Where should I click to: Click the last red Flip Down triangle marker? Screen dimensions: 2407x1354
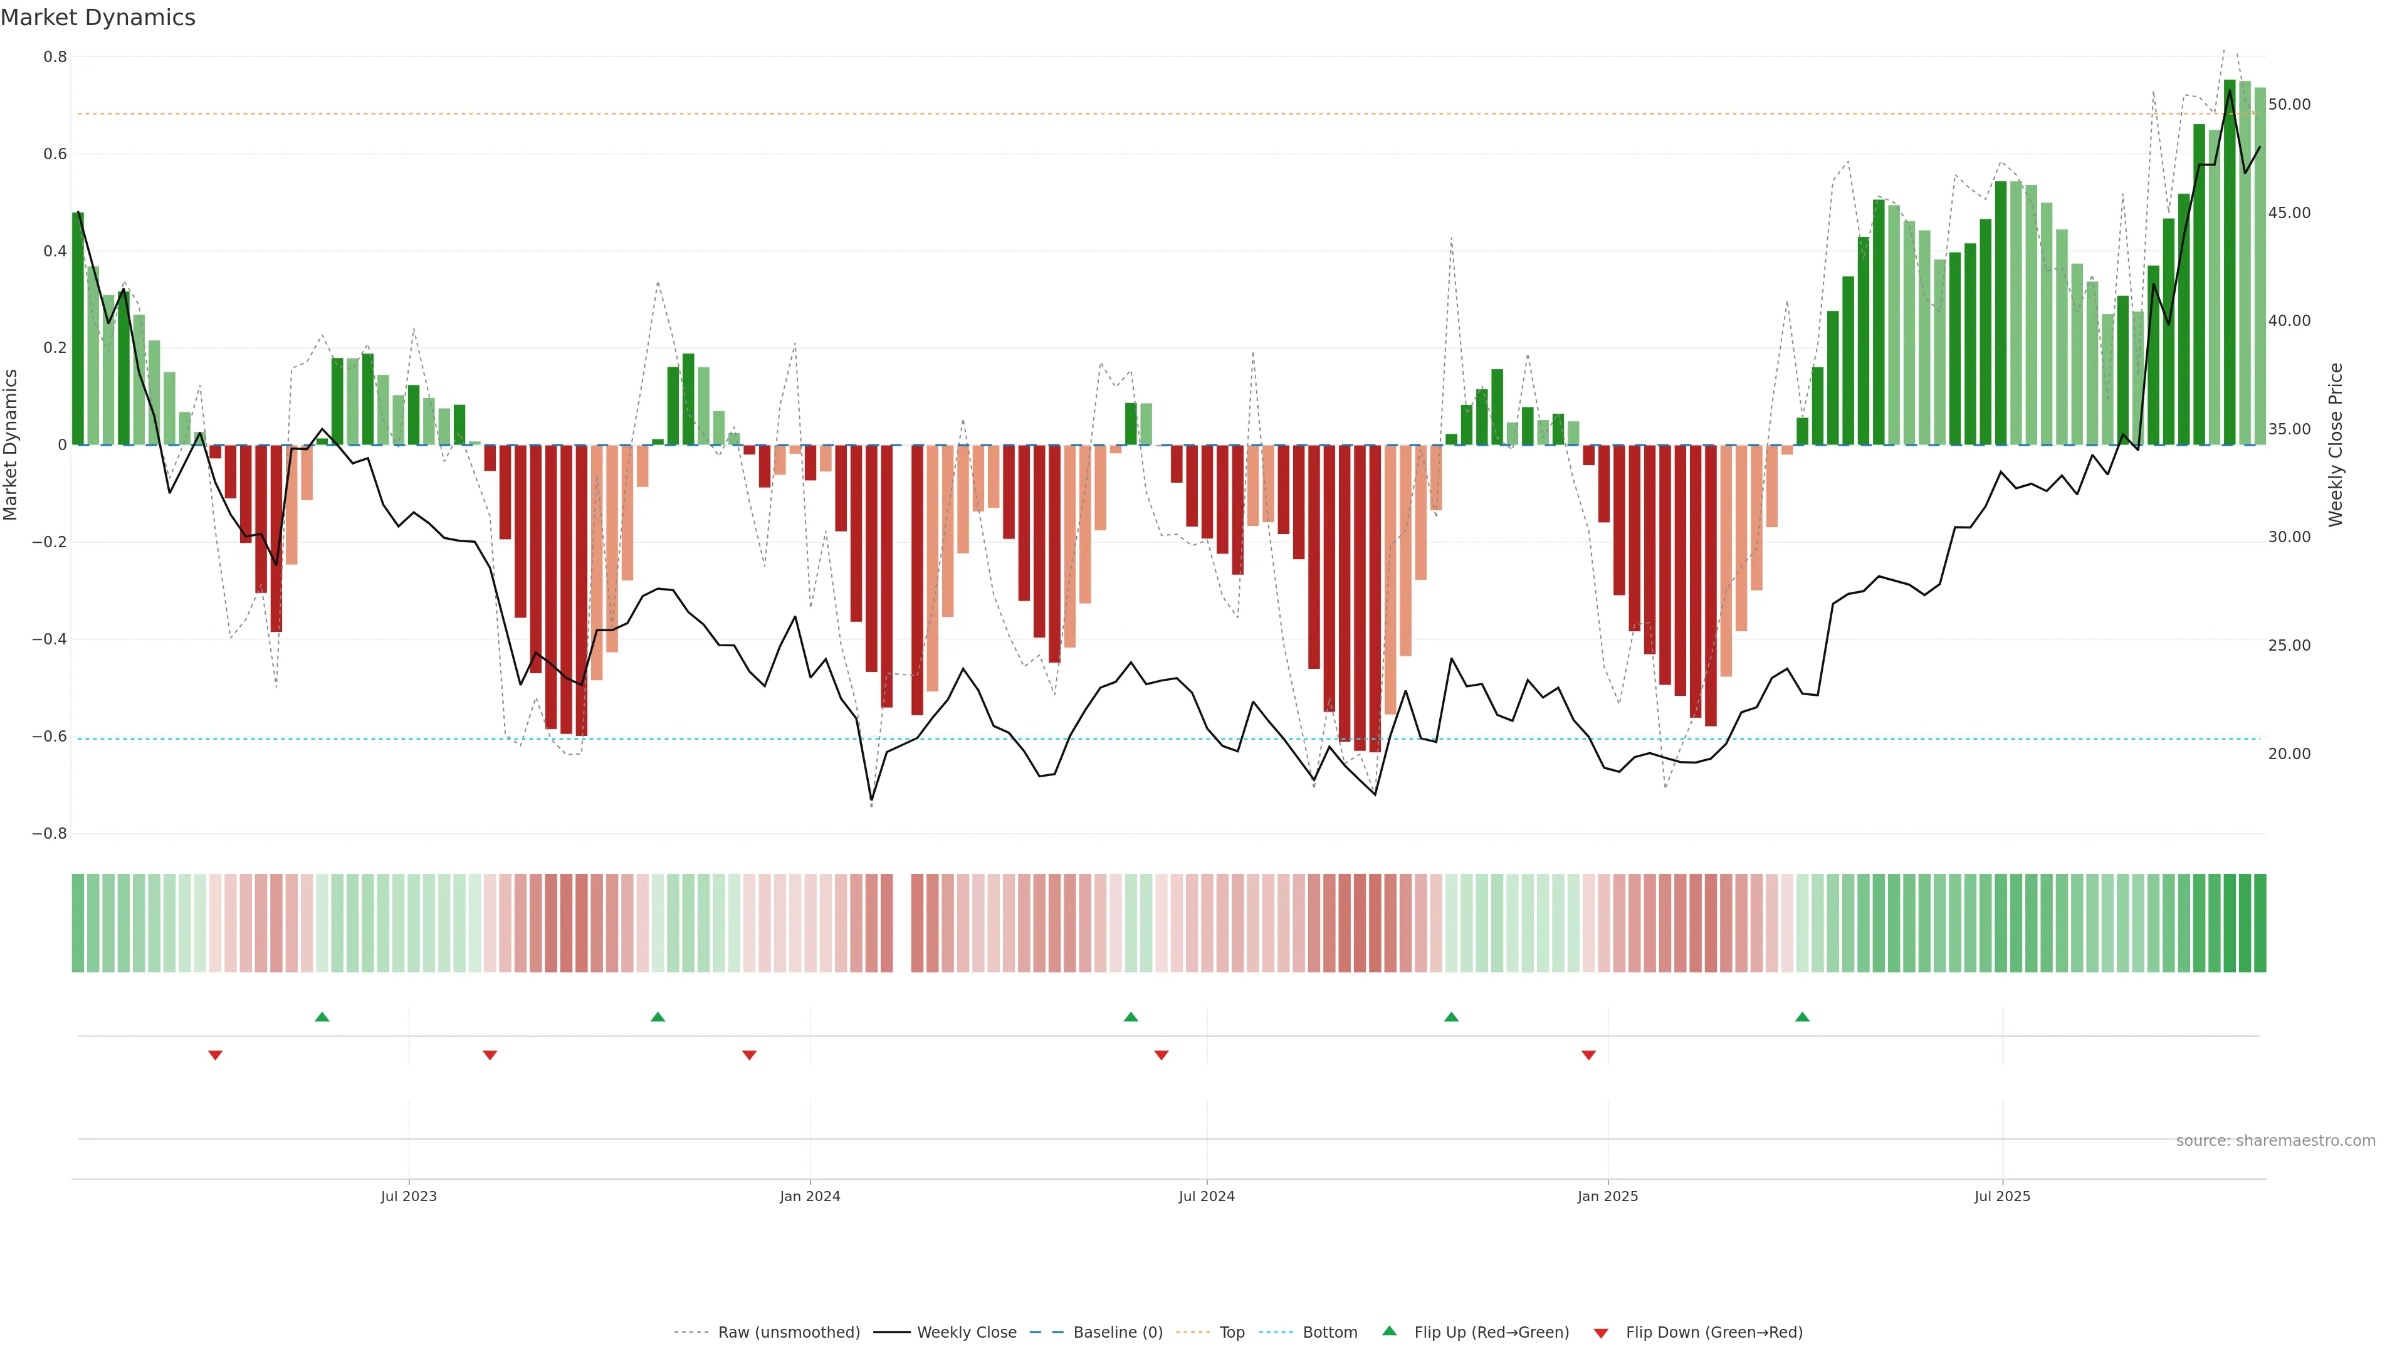[x=1588, y=1055]
